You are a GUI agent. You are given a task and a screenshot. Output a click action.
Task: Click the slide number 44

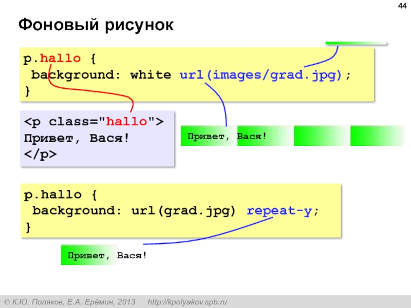402,6
